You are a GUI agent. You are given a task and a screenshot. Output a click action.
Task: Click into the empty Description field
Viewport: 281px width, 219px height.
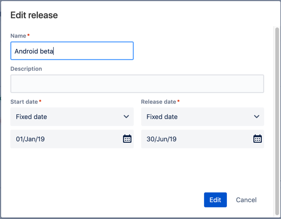[137, 84]
